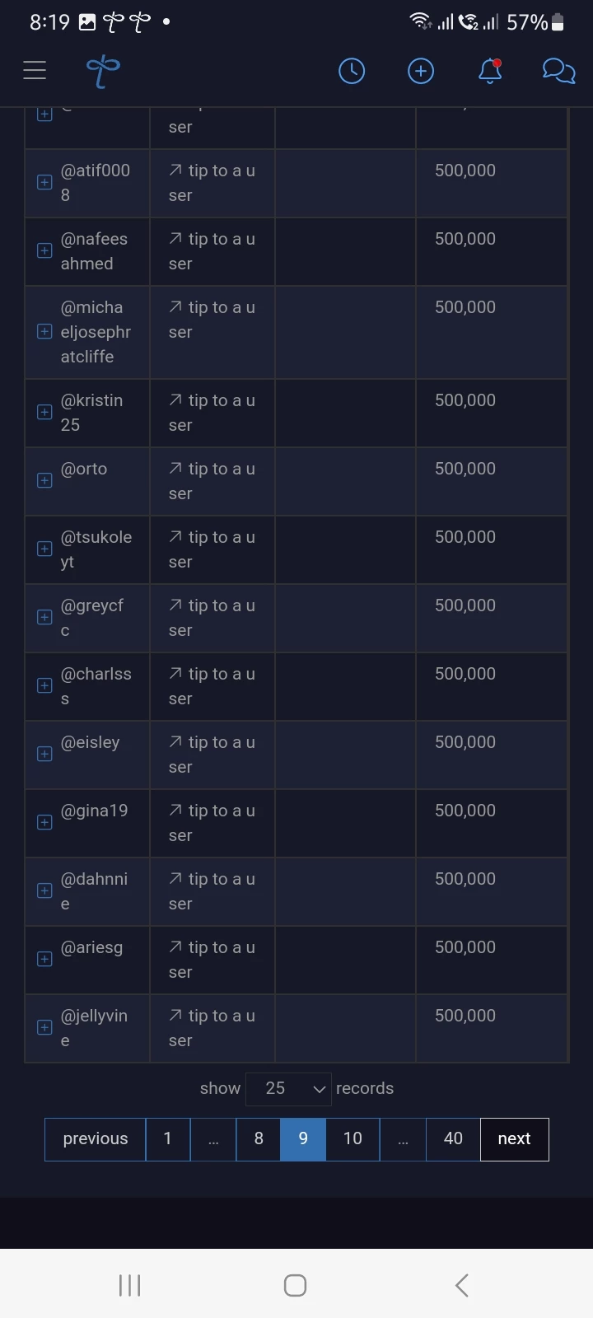Viewport: 593px width, 1318px height.
Task: Expand the @eisley row details
Action: [45, 755]
